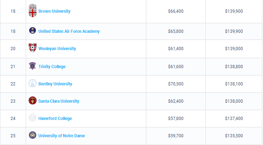The height and width of the screenshot is (145, 263).
Task: Visit the University of Notre Dame link
Action: coord(62,136)
